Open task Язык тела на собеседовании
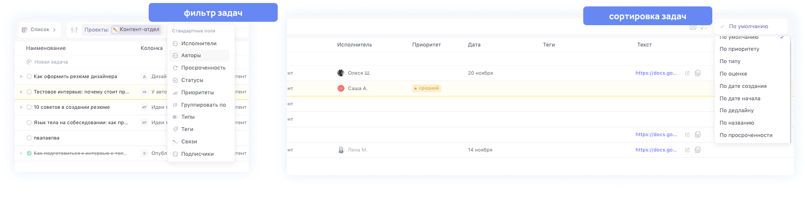Screen dimensions: 805x201 81,122
